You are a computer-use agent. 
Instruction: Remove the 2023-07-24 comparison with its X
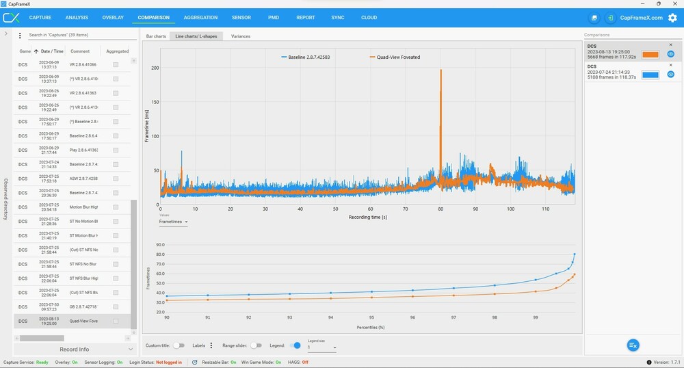tap(671, 65)
